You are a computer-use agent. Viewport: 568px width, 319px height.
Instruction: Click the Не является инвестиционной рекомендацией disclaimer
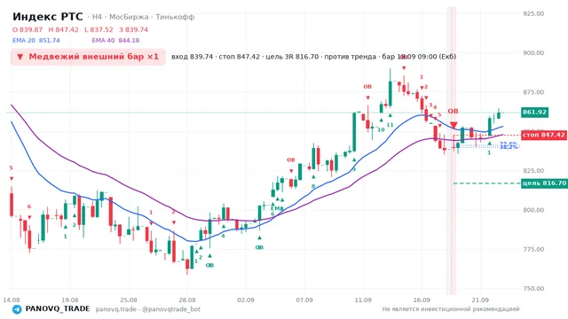pyautogui.click(x=451, y=309)
